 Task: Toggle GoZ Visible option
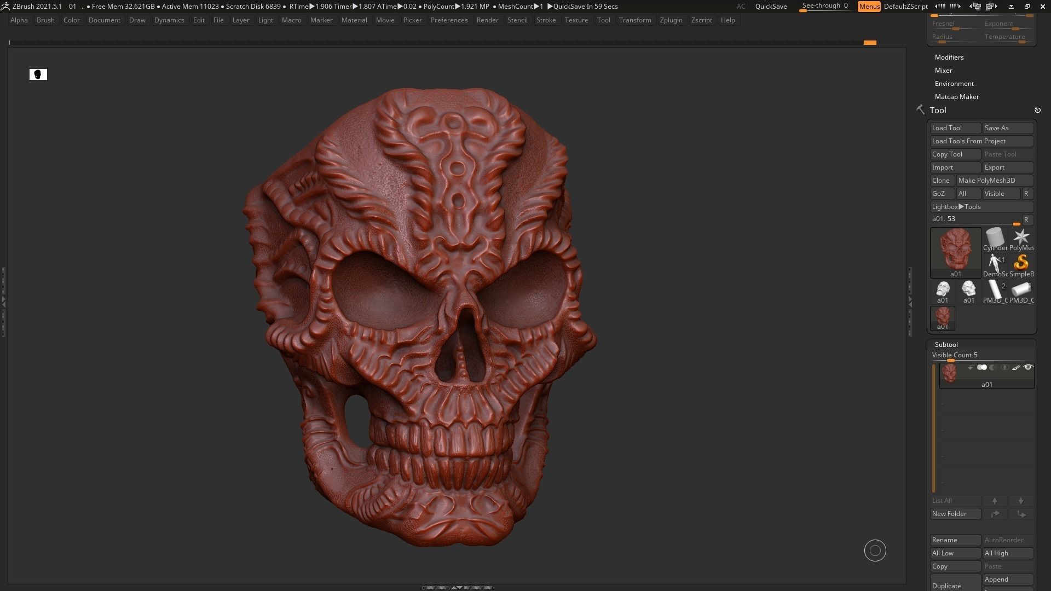[1001, 194]
